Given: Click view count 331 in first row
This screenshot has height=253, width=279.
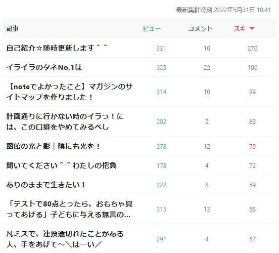Looking at the screenshot, I should click(x=161, y=48).
